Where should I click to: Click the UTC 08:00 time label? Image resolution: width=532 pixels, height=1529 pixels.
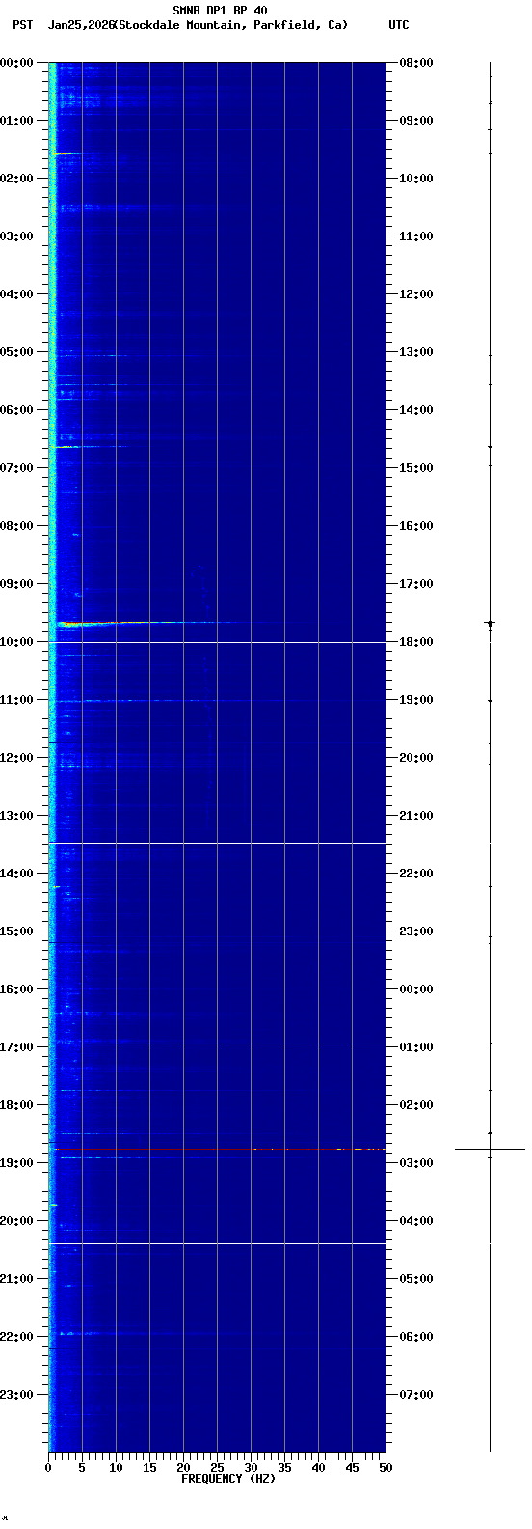pyautogui.click(x=416, y=63)
